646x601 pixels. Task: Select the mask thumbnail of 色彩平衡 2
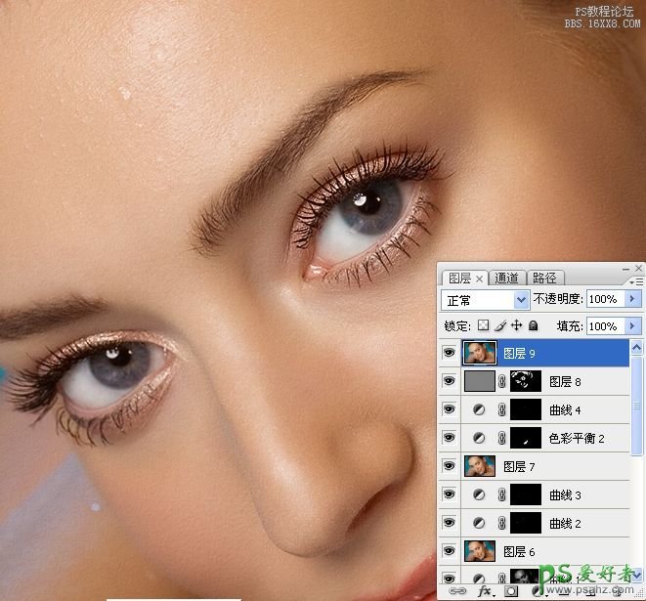[x=526, y=438]
